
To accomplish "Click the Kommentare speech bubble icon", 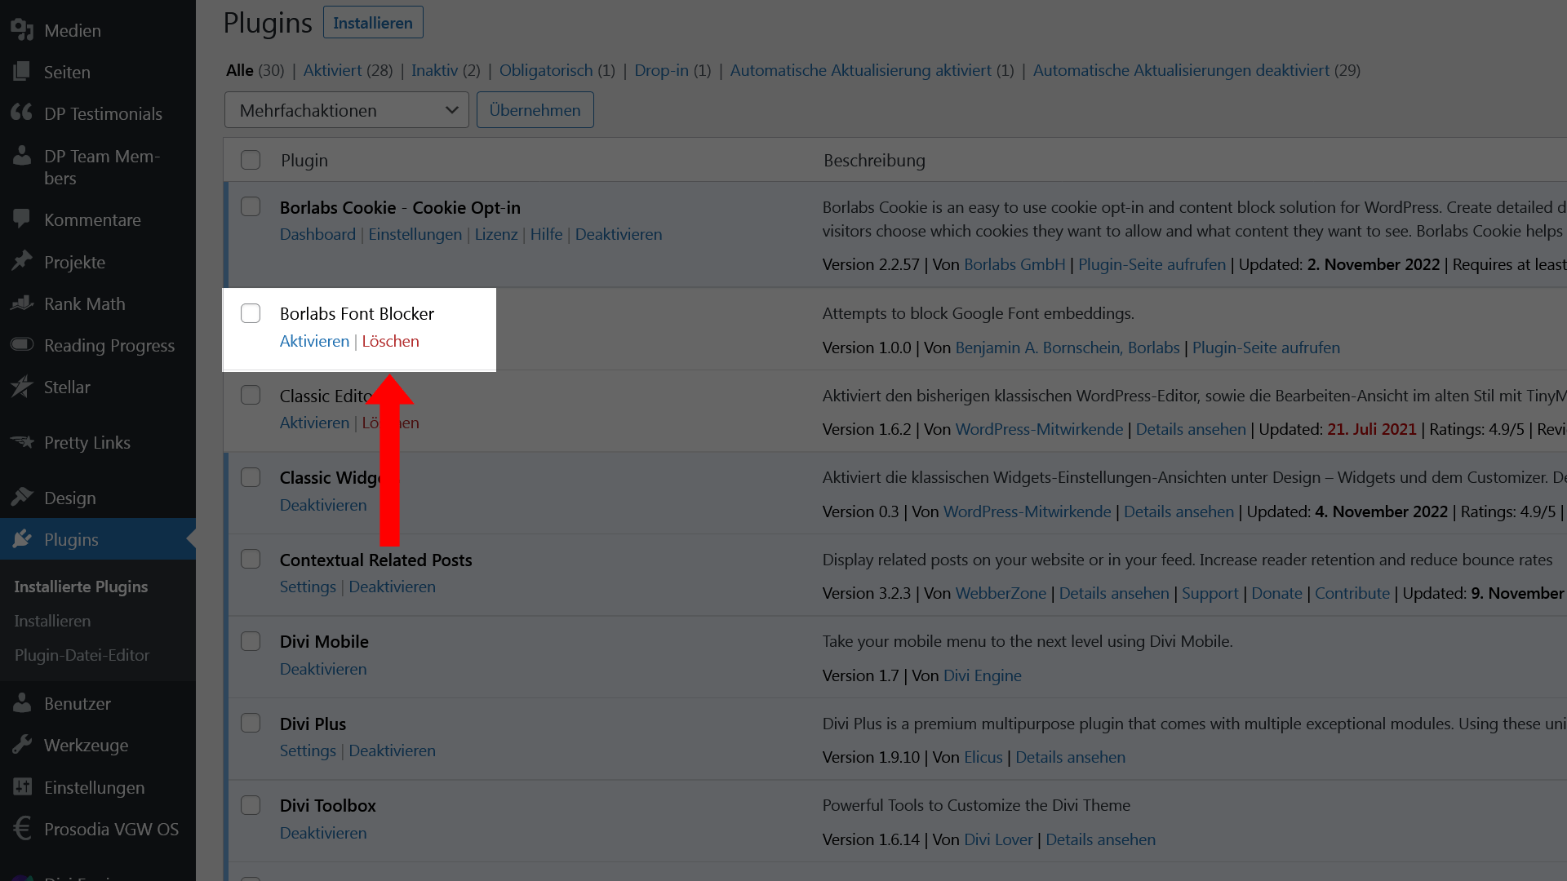I will (22, 219).
